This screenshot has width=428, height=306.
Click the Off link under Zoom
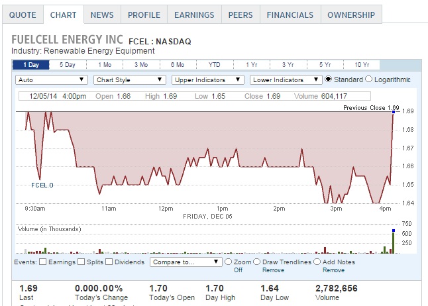(238, 270)
